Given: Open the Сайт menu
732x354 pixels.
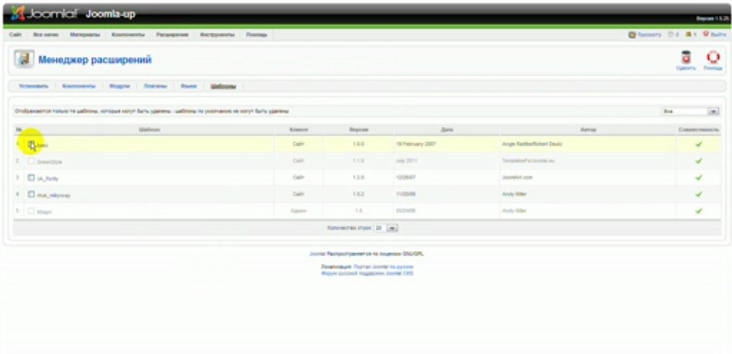Looking at the screenshot, I should click(x=15, y=35).
